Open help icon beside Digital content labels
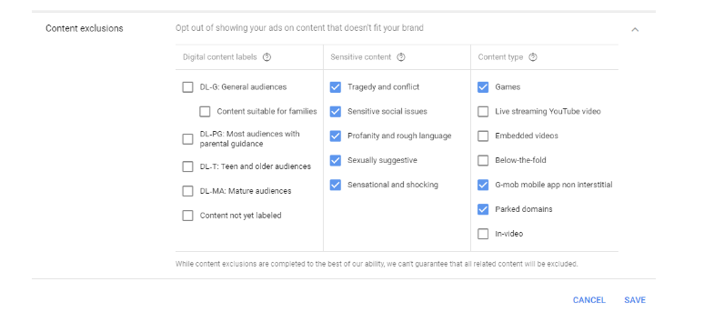The image size is (724, 332). (266, 57)
